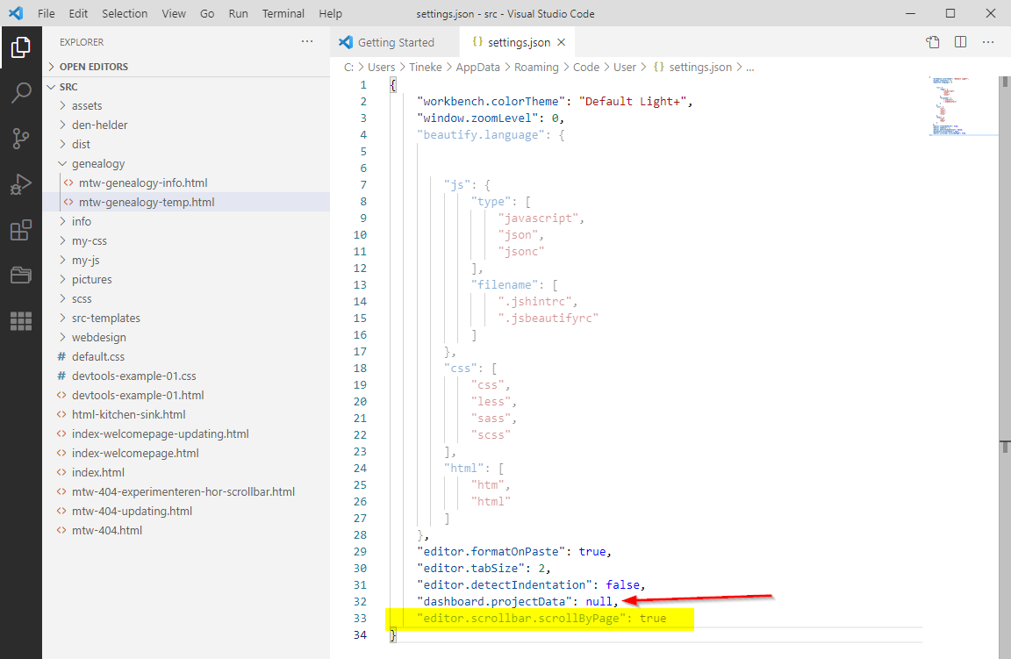The image size is (1011, 659).
Task: Split the editor to the right
Action: pos(961,42)
